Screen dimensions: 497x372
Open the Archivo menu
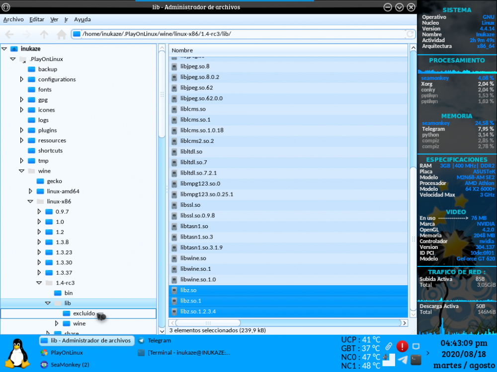tap(13, 20)
